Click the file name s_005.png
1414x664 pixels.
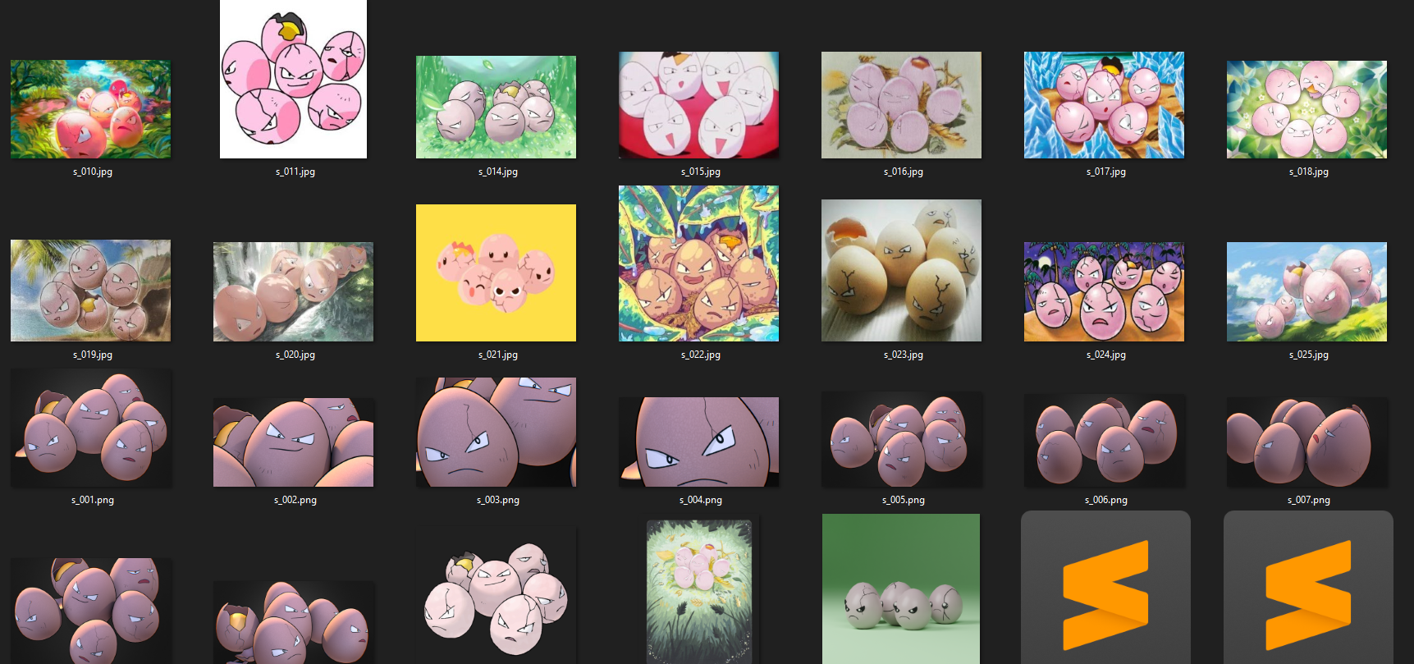point(904,500)
